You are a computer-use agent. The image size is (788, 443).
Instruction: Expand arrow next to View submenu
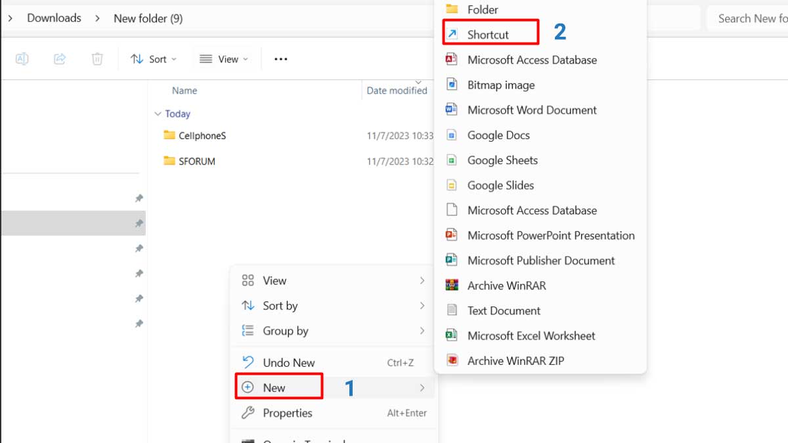[422, 281]
